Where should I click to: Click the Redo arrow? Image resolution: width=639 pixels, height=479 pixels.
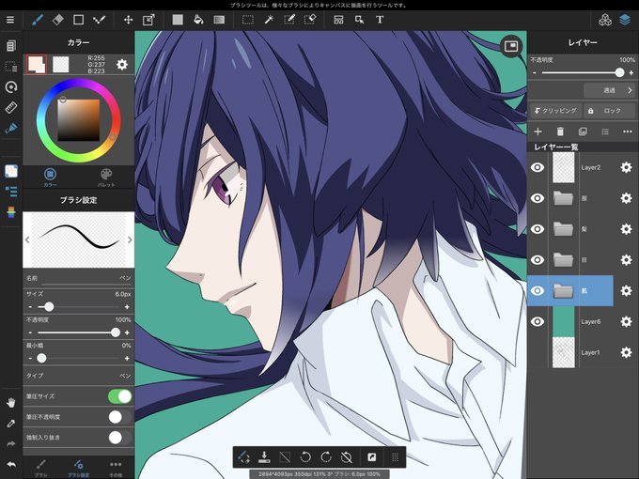11,443
